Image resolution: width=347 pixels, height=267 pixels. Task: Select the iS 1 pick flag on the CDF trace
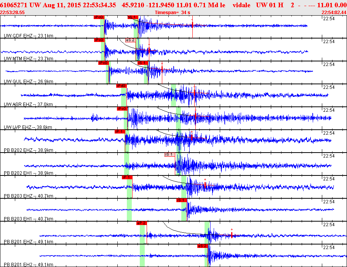click(133, 17)
